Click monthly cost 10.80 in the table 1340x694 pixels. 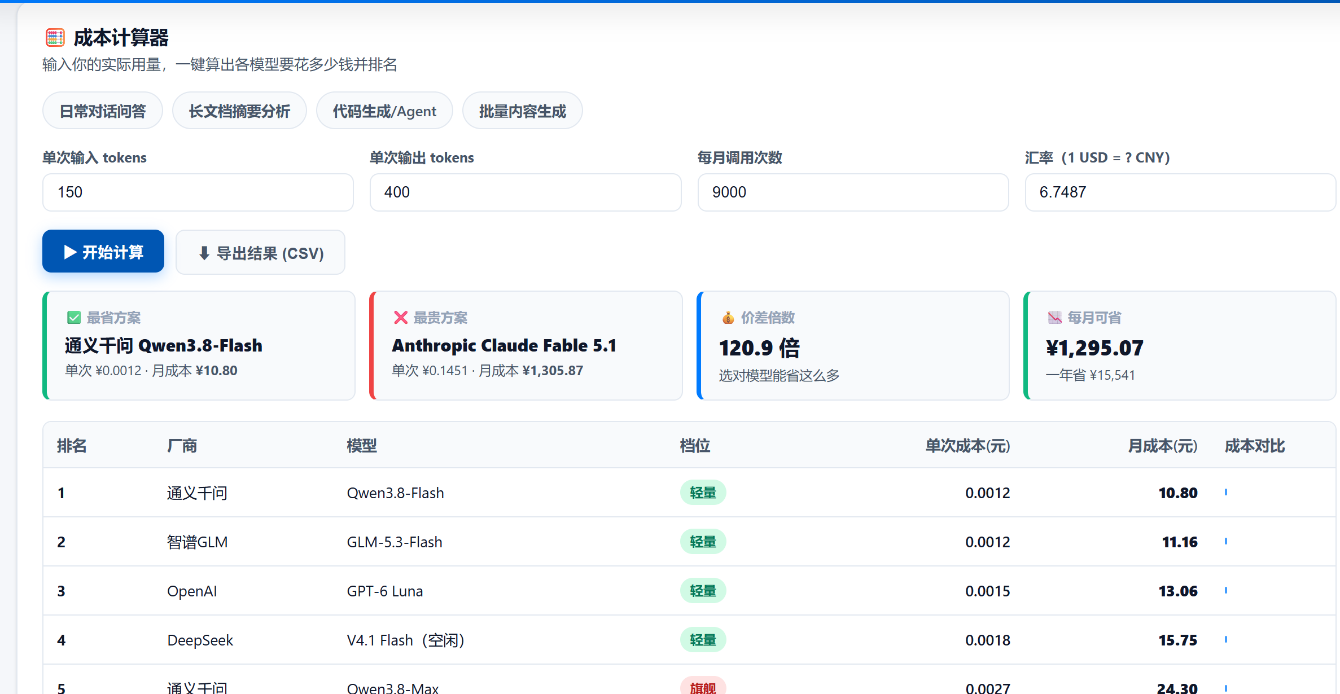point(1178,493)
